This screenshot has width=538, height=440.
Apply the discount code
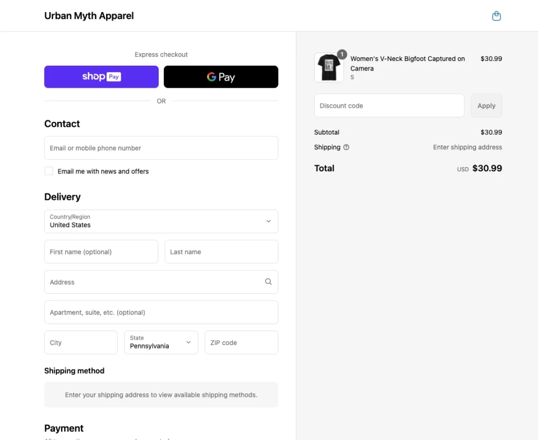(x=486, y=106)
